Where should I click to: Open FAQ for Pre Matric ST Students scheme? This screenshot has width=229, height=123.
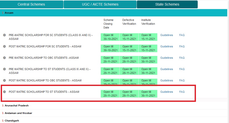click(182, 69)
